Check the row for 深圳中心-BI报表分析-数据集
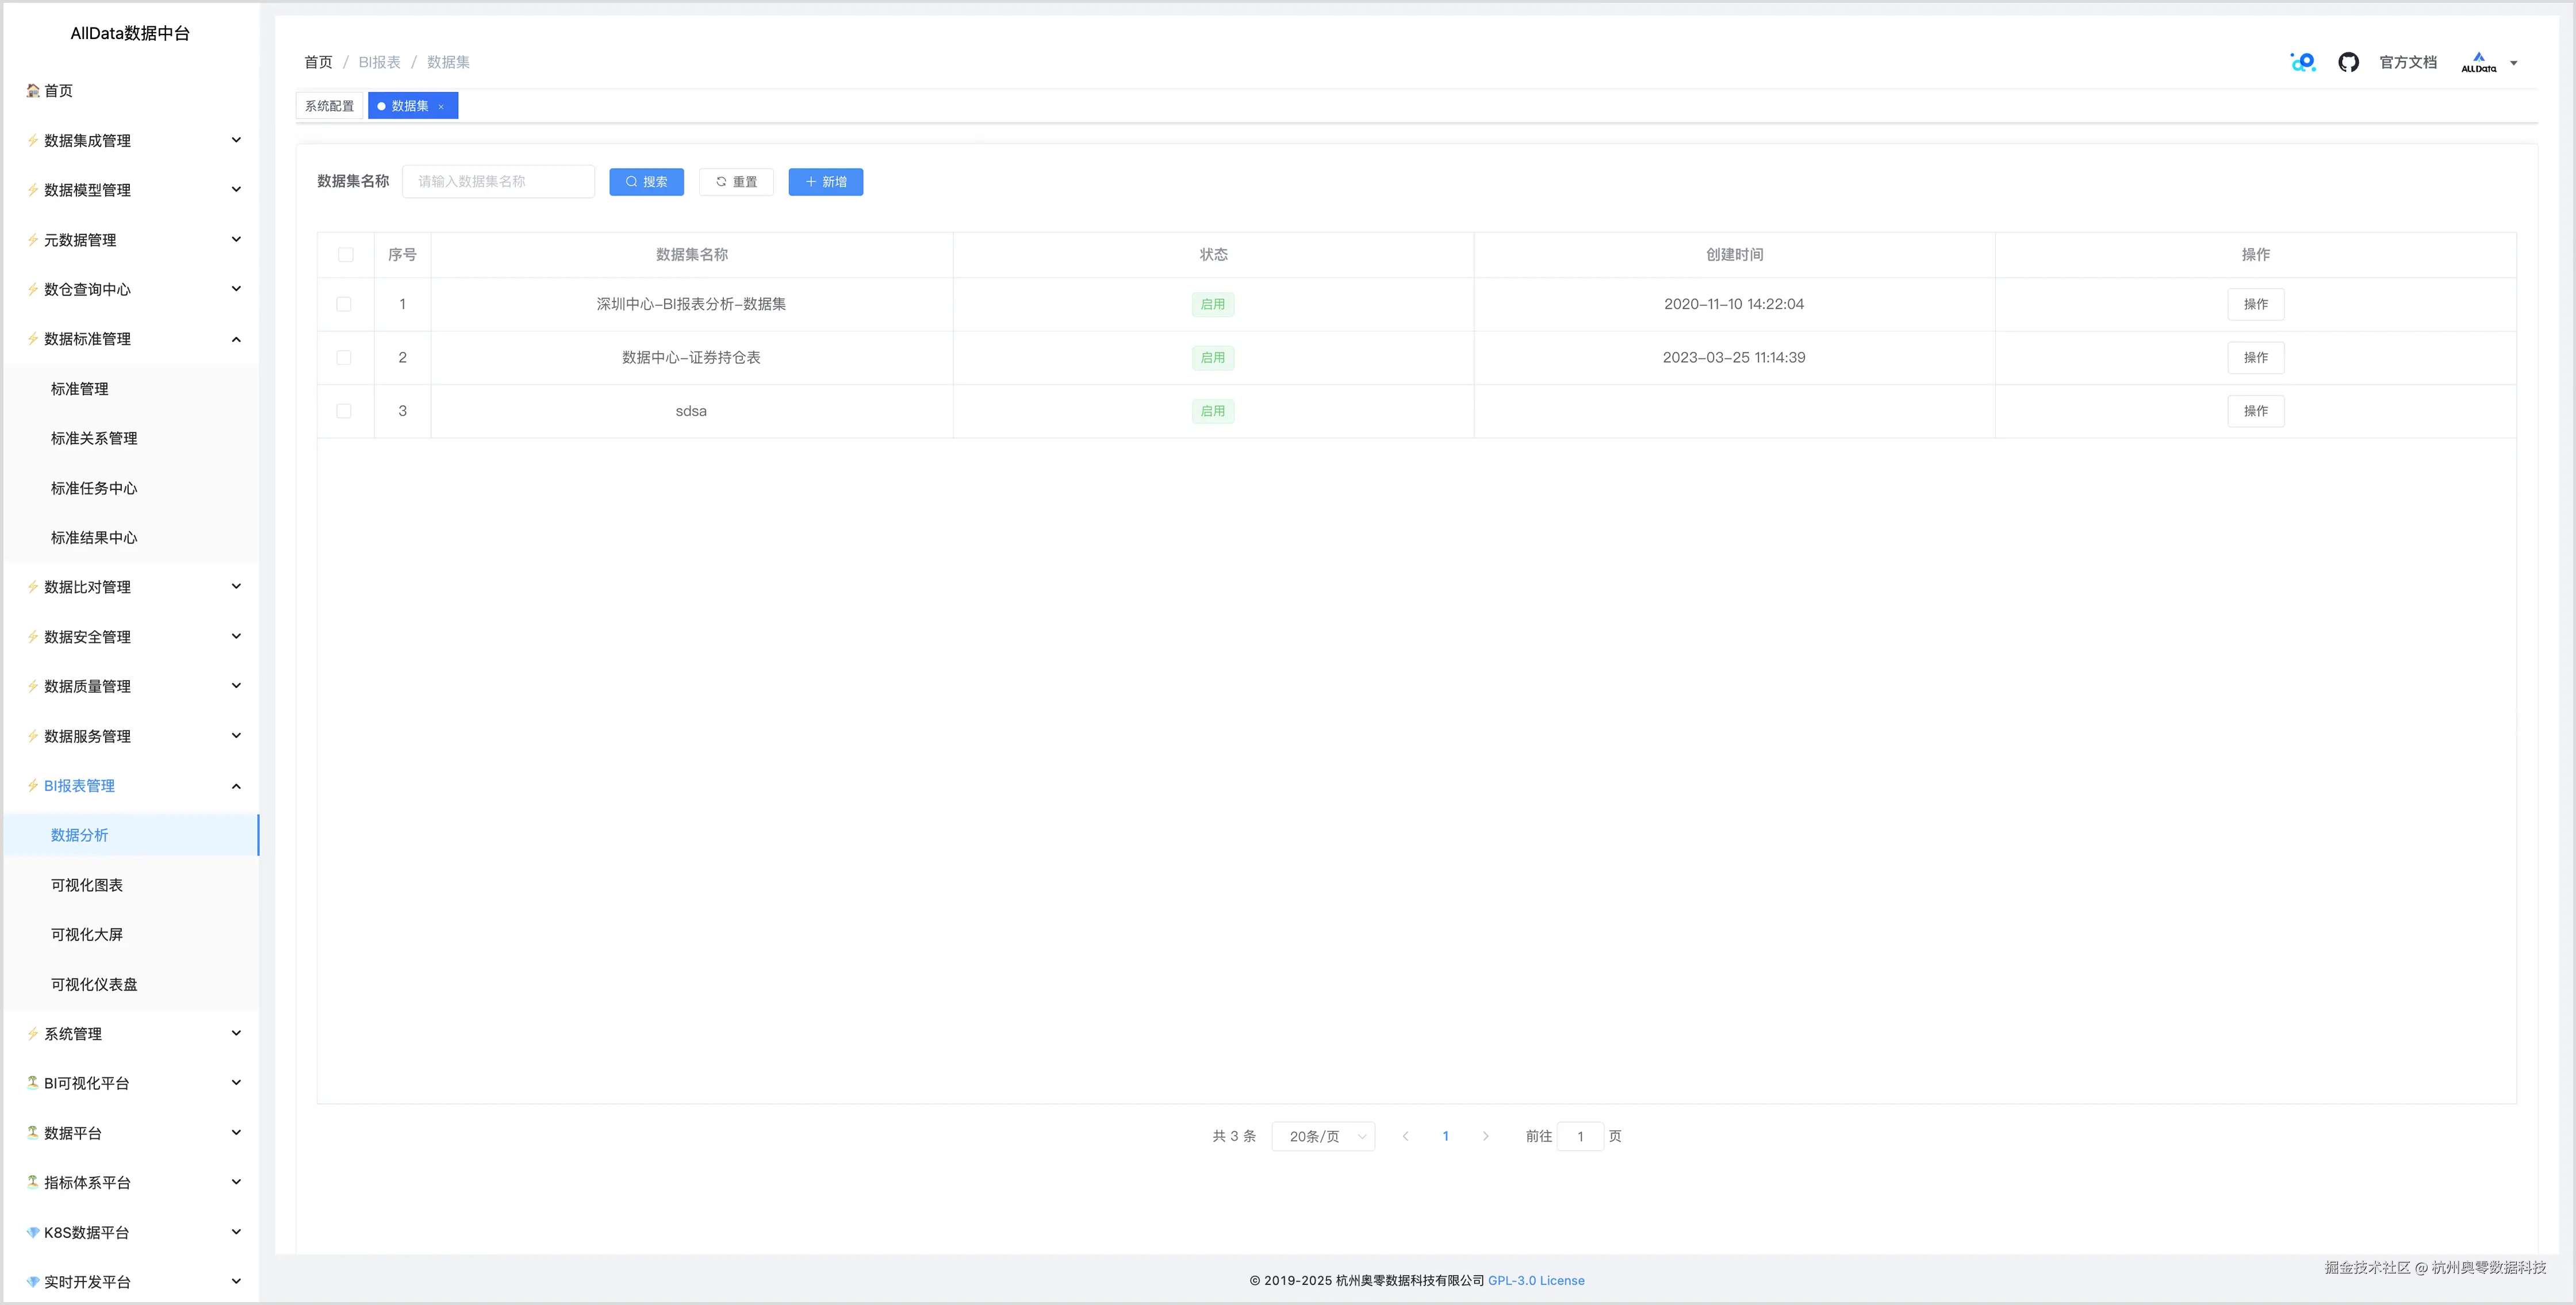 (x=344, y=304)
